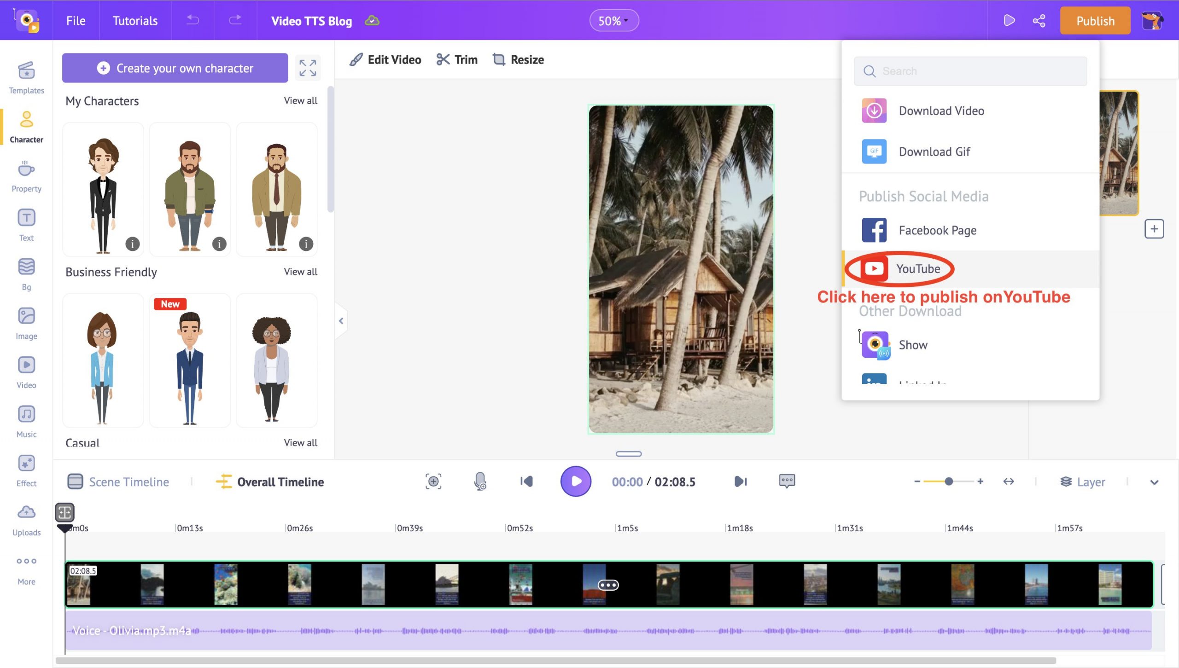Click the voice record microphone icon
The height and width of the screenshot is (668, 1179).
pos(480,482)
